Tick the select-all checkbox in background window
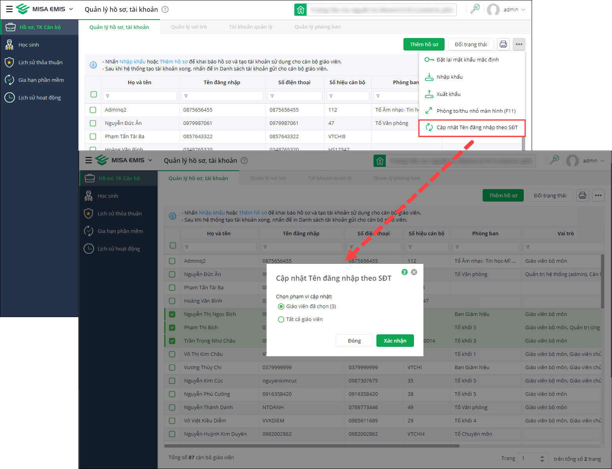 (x=94, y=94)
